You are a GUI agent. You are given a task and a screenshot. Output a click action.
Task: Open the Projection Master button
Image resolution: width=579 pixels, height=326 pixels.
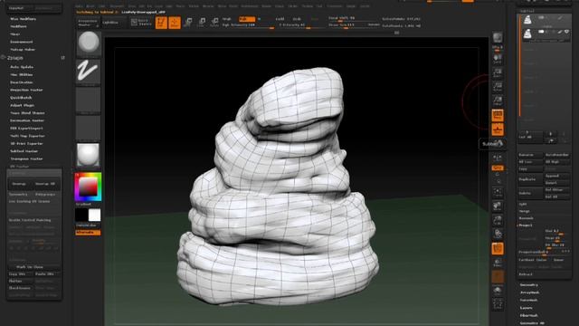88,23
